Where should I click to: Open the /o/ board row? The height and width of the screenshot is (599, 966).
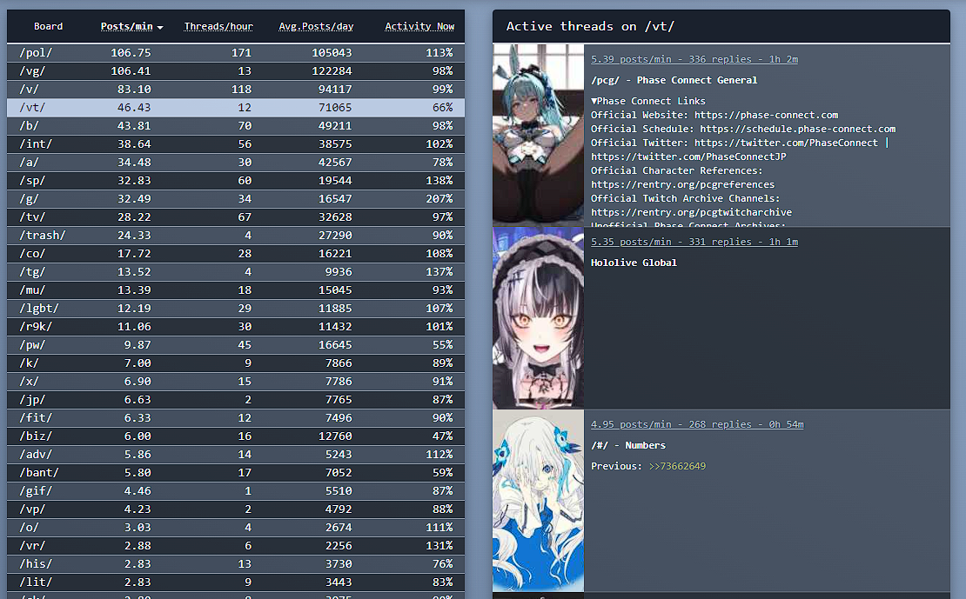click(236, 528)
